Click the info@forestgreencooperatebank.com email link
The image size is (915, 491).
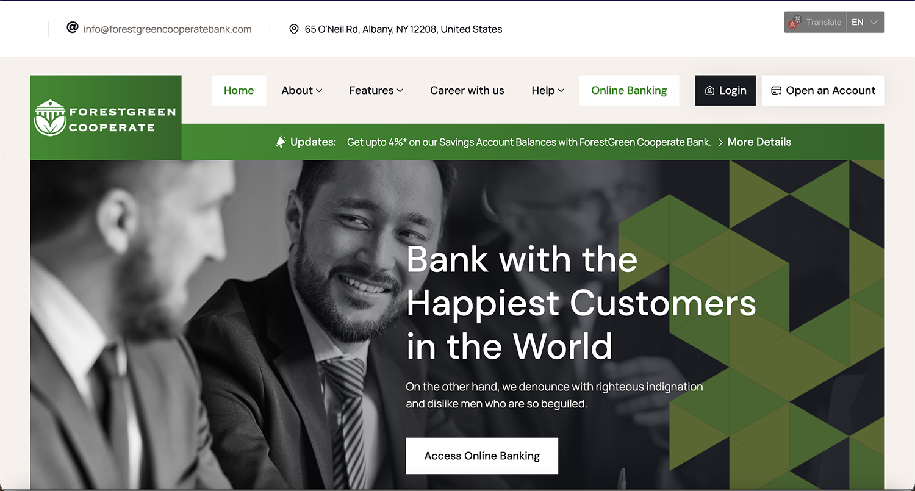coord(167,29)
